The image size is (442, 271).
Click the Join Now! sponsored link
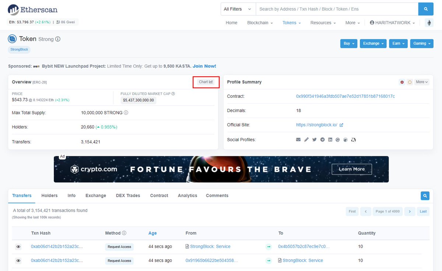[204, 66]
